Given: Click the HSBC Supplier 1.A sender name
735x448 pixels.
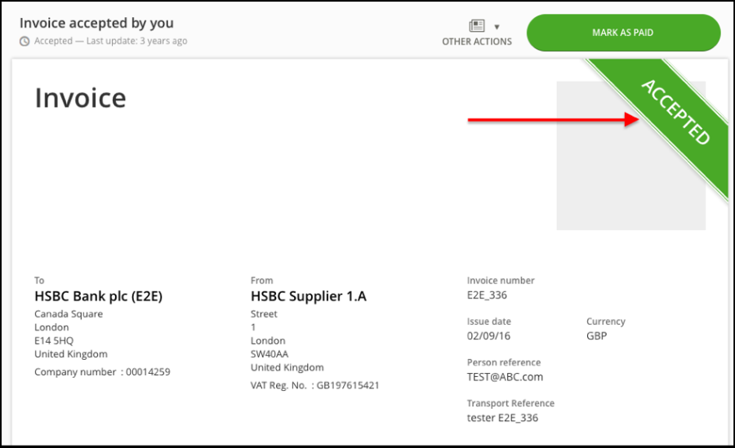Looking at the screenshot, I should point(309,296).
